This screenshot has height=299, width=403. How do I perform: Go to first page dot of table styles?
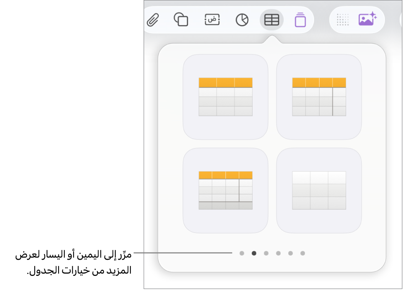[242, 253]
